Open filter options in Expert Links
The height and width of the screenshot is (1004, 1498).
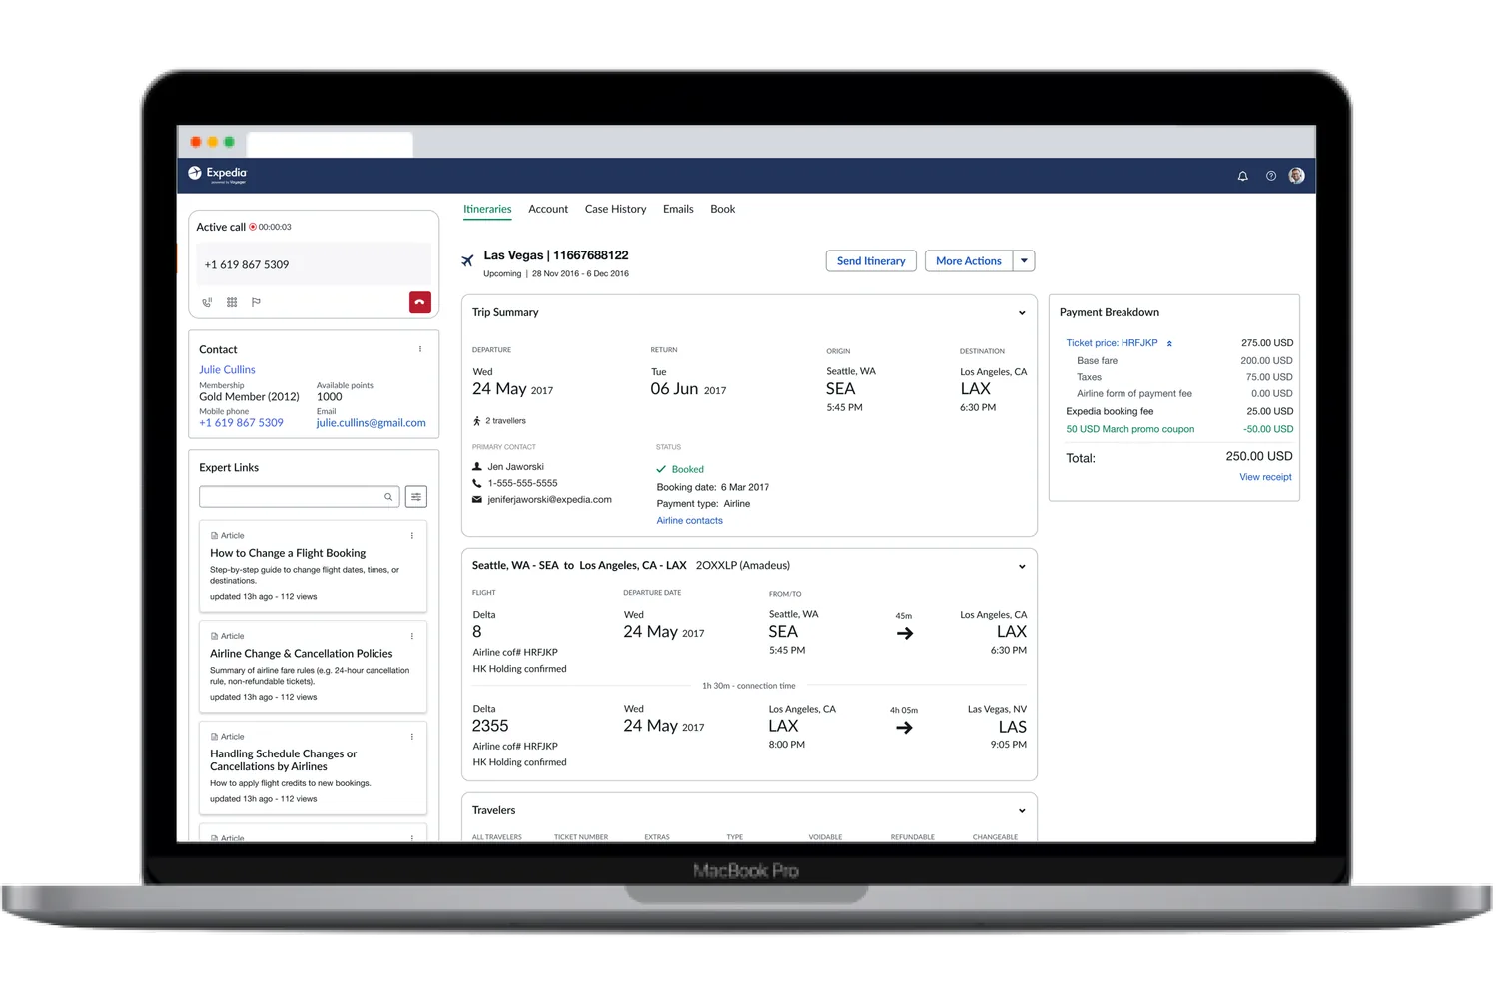click(x=416, y=497)
